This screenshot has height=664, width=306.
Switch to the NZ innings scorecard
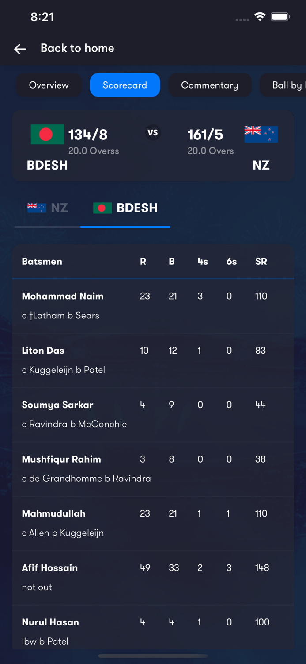46,207
